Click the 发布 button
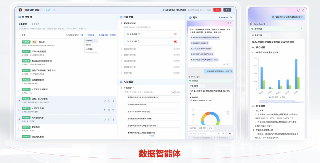Image resolution: width=320 pixels, height=163 pixels. point(227,10)
